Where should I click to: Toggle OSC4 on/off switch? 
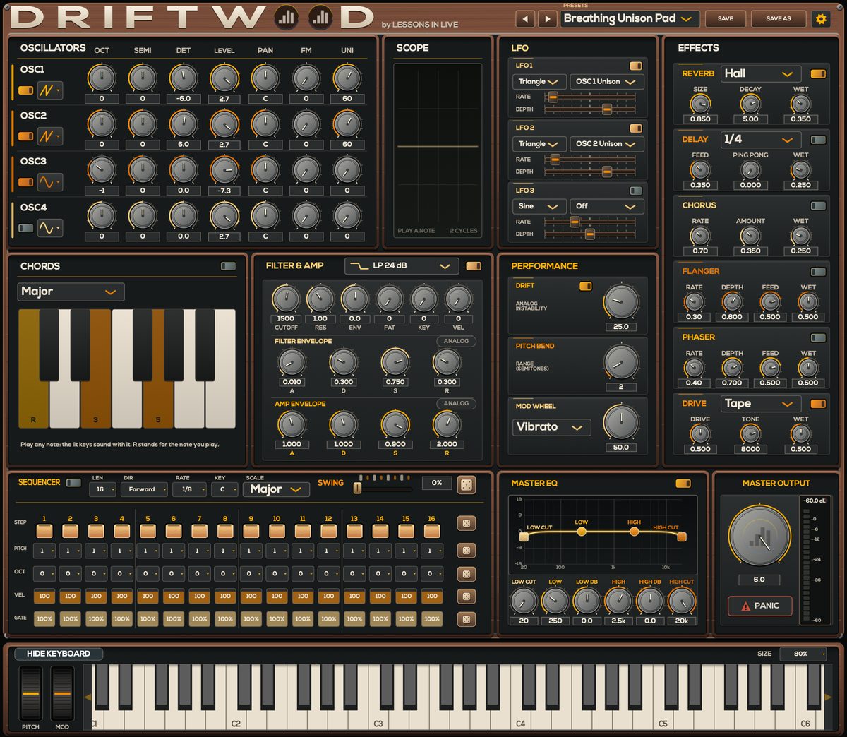(x=26, y=228)
